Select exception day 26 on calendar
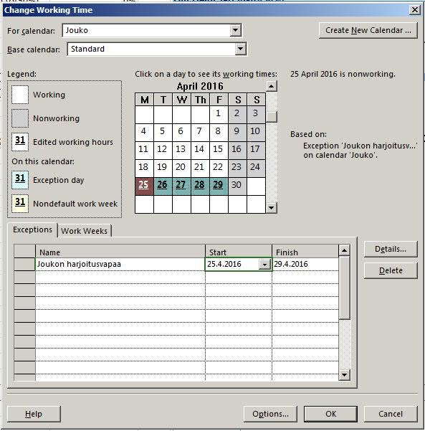 (163, 186)
